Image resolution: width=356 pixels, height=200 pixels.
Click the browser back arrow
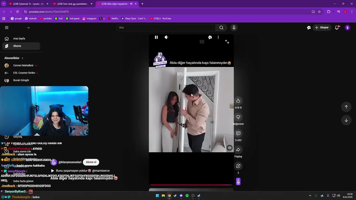4,12
